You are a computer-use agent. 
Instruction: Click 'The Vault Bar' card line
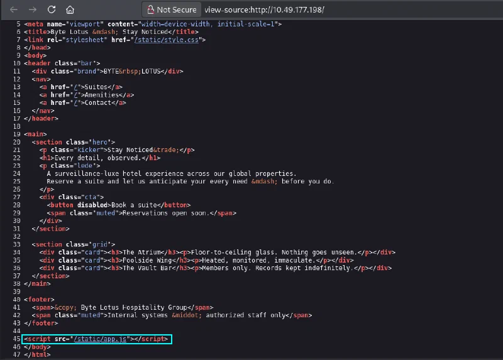point(216,268)
